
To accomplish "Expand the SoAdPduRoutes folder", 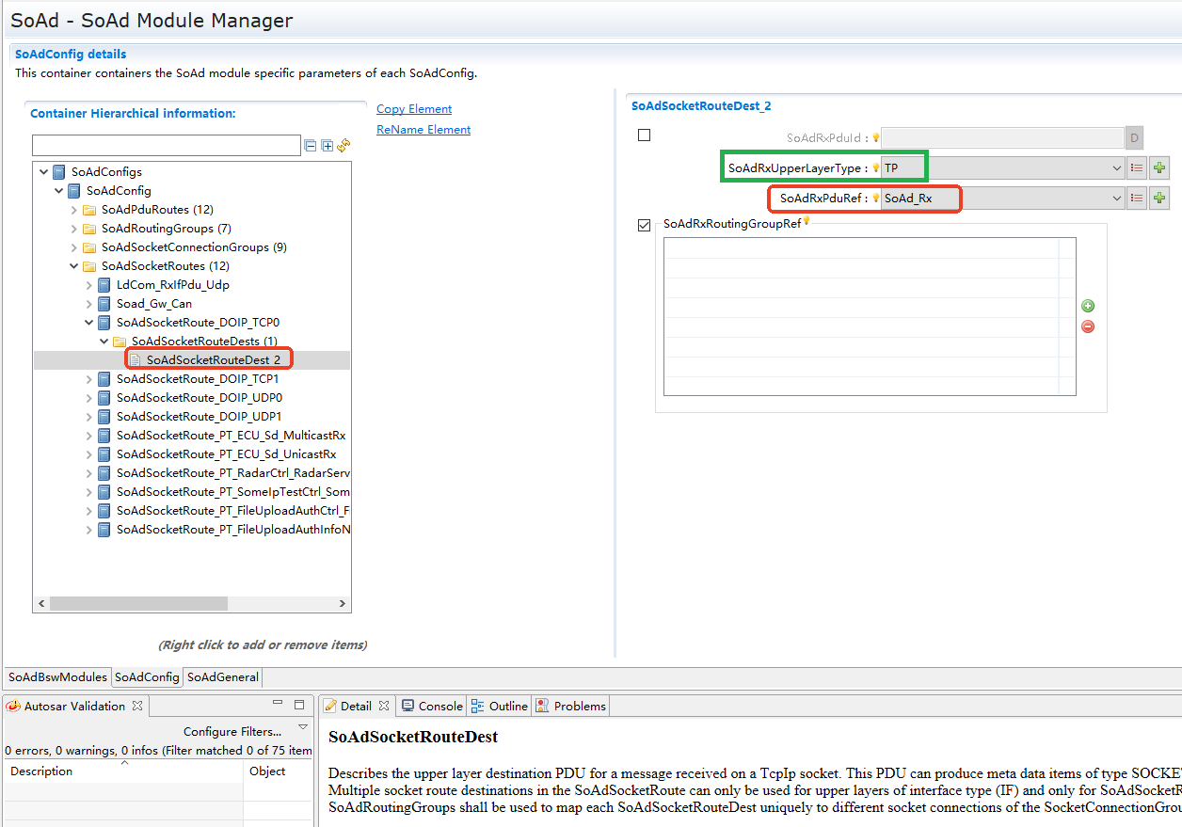I will tap(74, 210).
